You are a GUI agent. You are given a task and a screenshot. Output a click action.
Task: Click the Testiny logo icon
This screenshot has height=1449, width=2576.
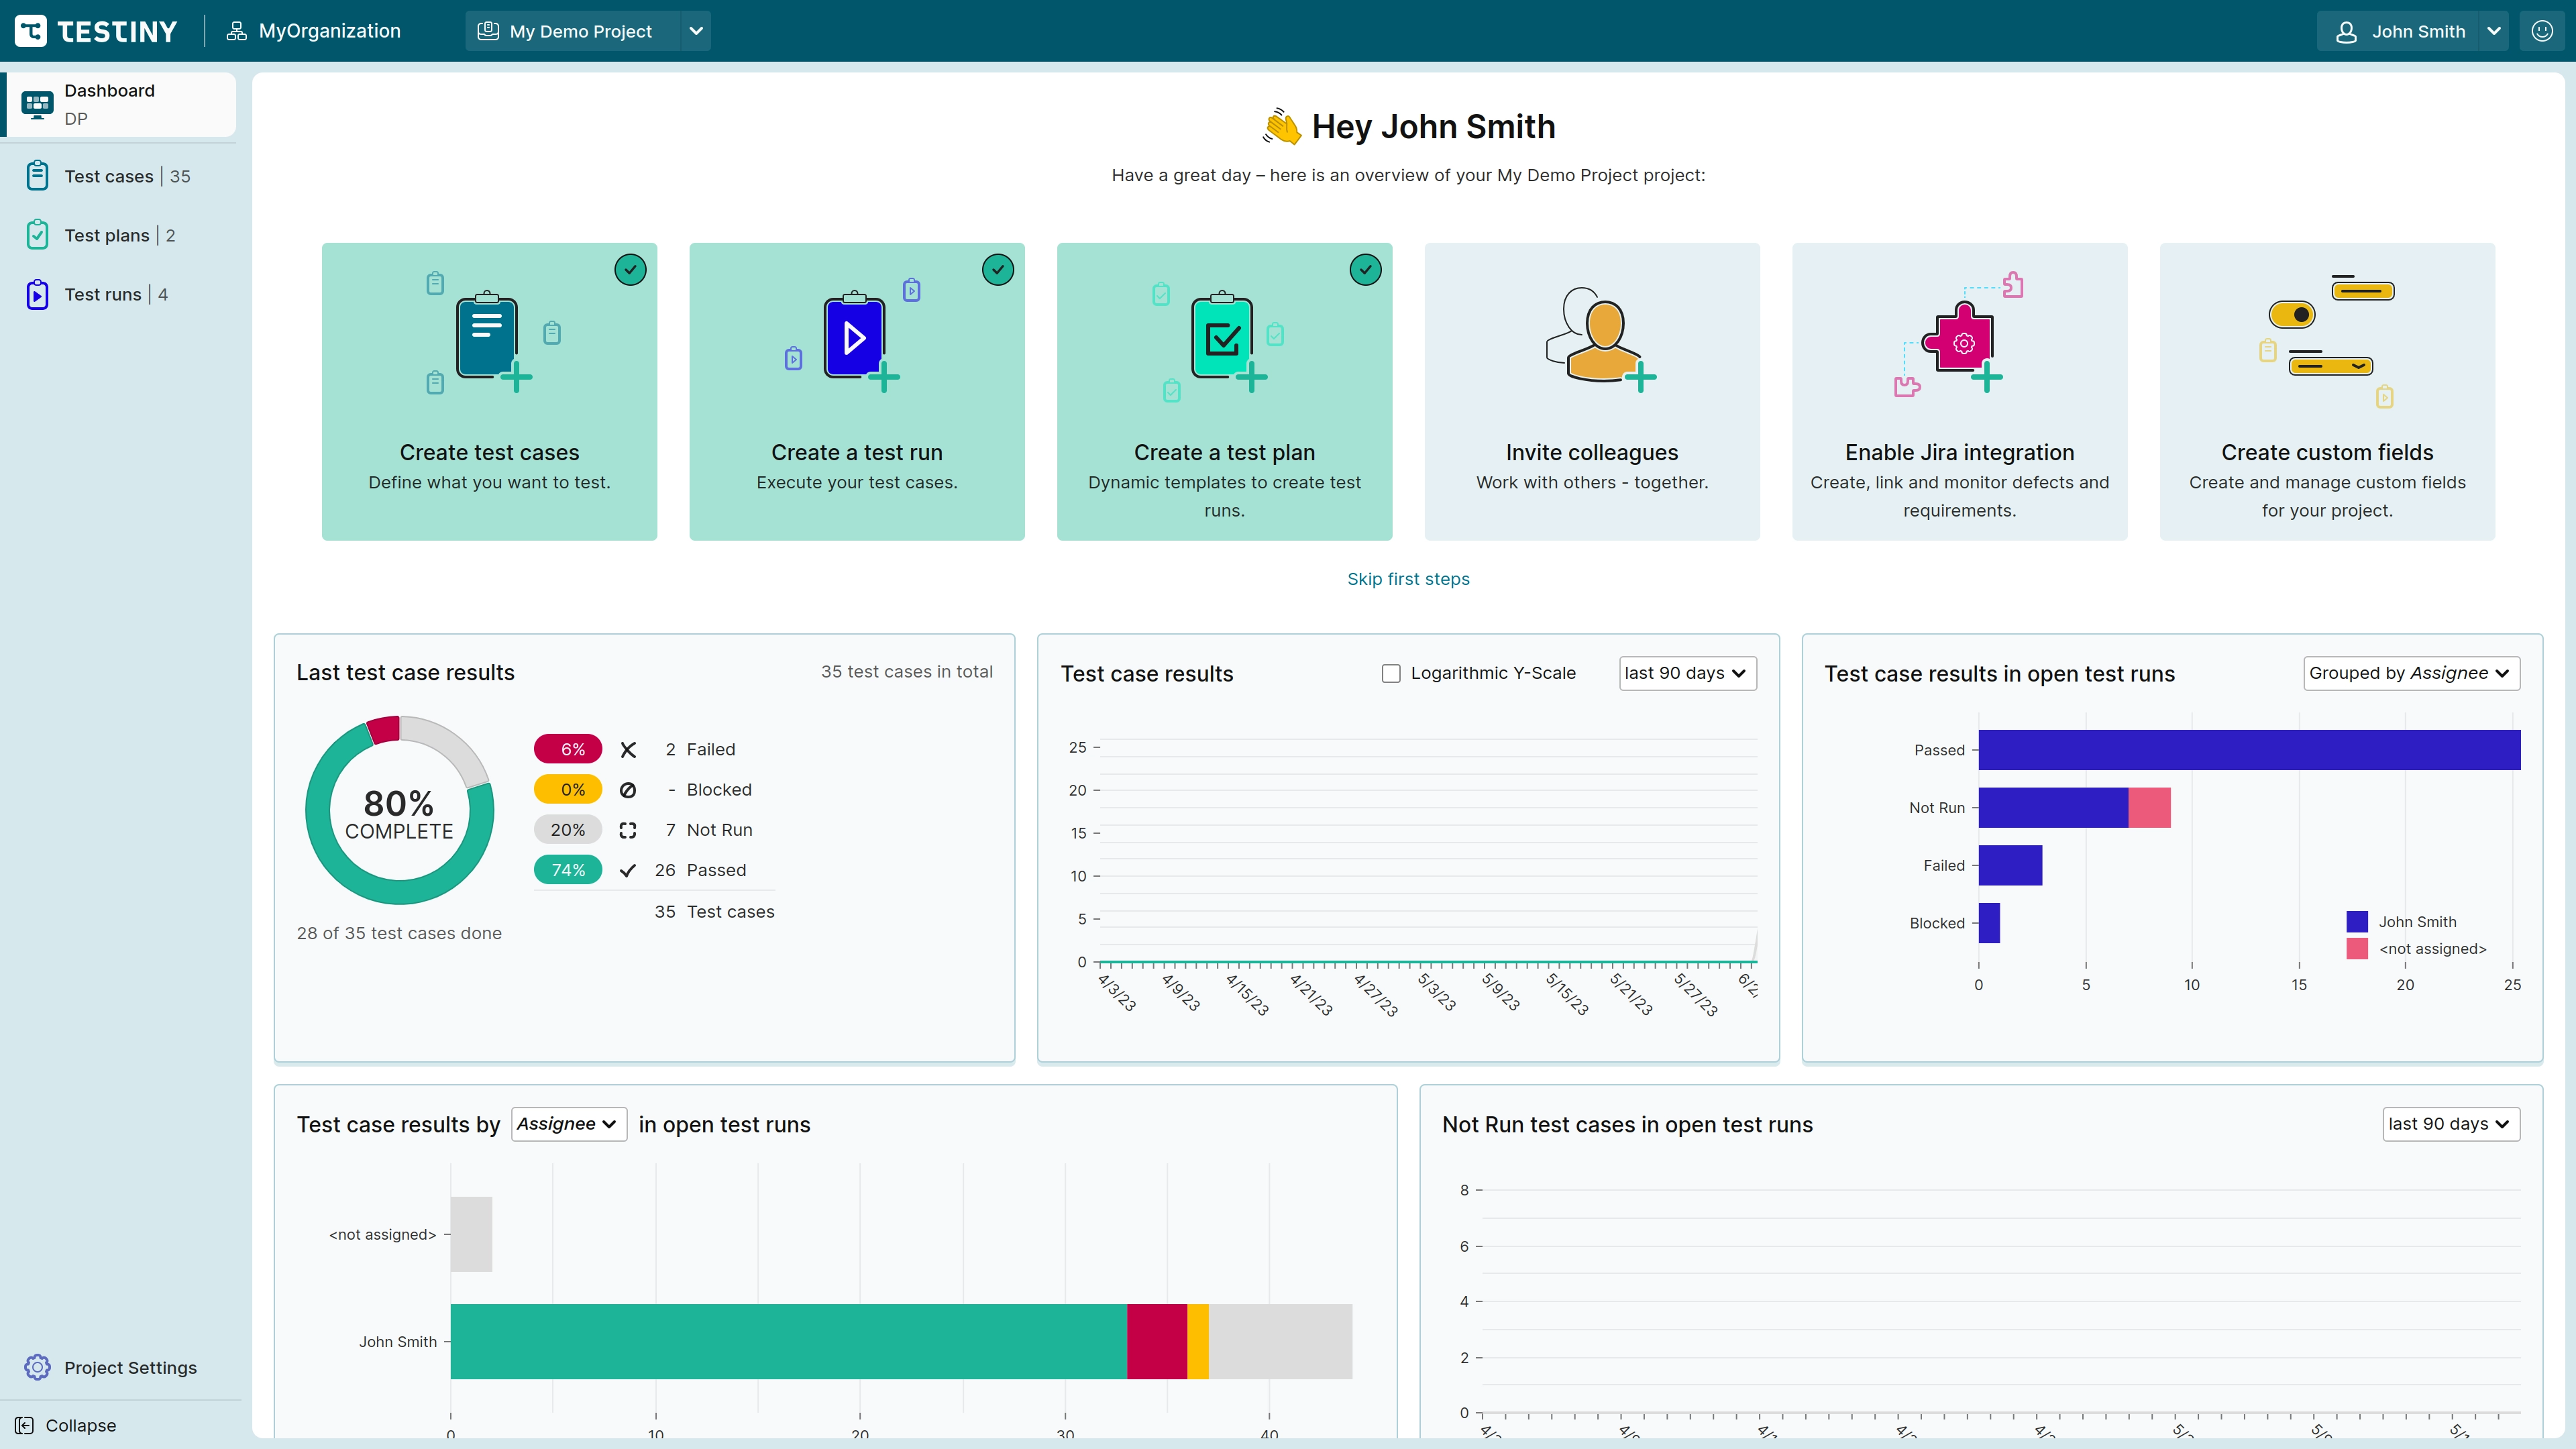(30, 31)
